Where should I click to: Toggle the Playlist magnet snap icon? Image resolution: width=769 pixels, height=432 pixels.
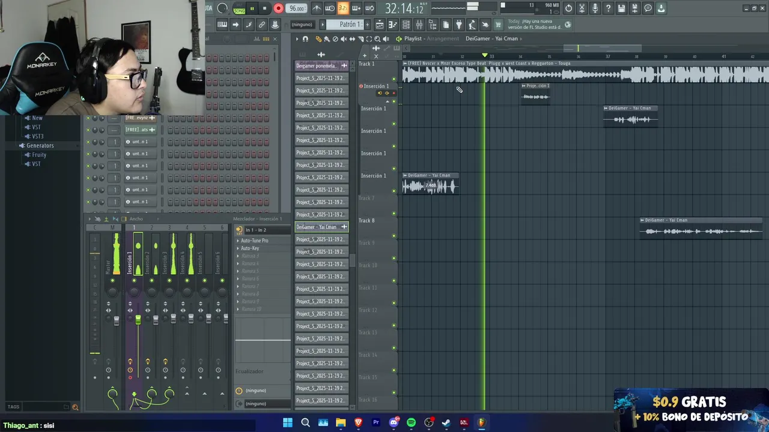click(x=305, y=39)
